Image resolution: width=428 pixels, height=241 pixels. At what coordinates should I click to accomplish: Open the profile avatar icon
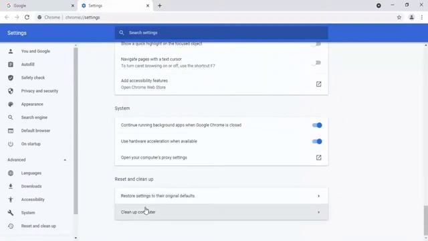point(411,17)
